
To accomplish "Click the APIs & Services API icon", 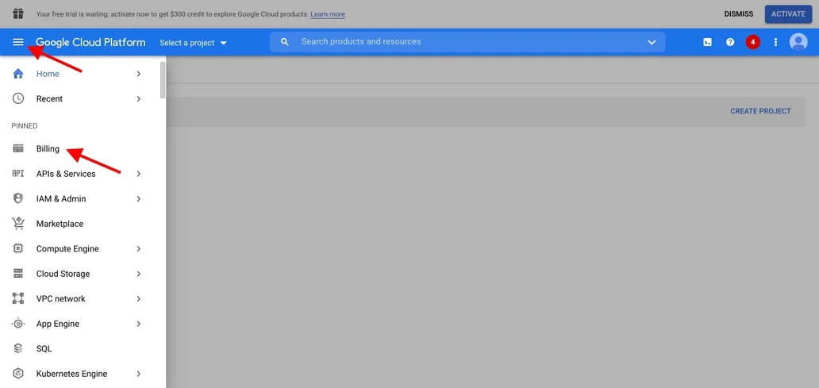I will tap(18, 174).
